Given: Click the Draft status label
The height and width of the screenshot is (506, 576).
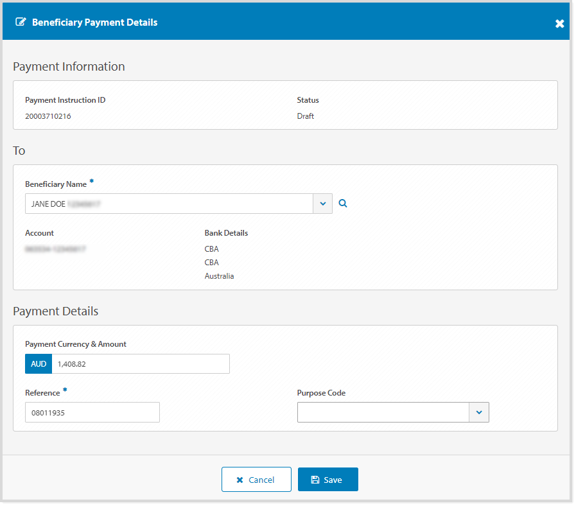Looking at the screenshot, I should pos(305,116).
